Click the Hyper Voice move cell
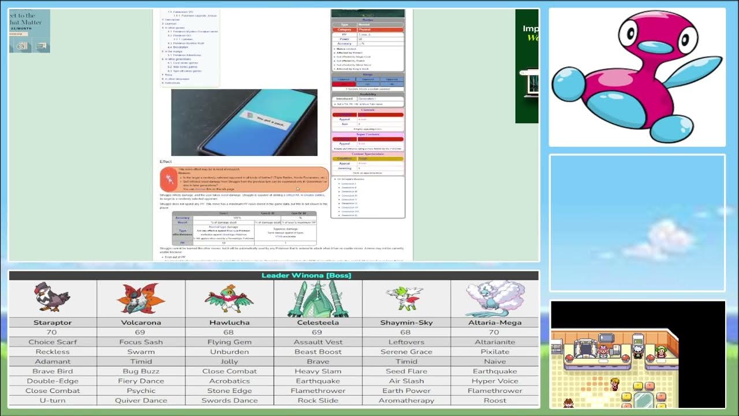739x416 pixels. [495, 381]
